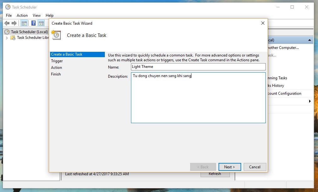The height and width of the screenshot is (192, 318).
Task: Click the disabled Back button
Action: (203, 167)
